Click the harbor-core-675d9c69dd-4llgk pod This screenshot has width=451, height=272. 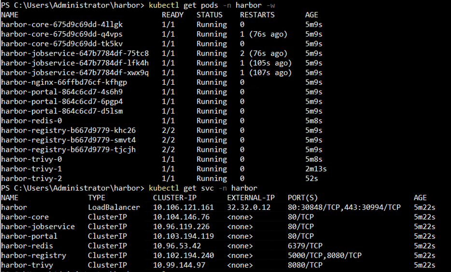(x=62, y=25)
